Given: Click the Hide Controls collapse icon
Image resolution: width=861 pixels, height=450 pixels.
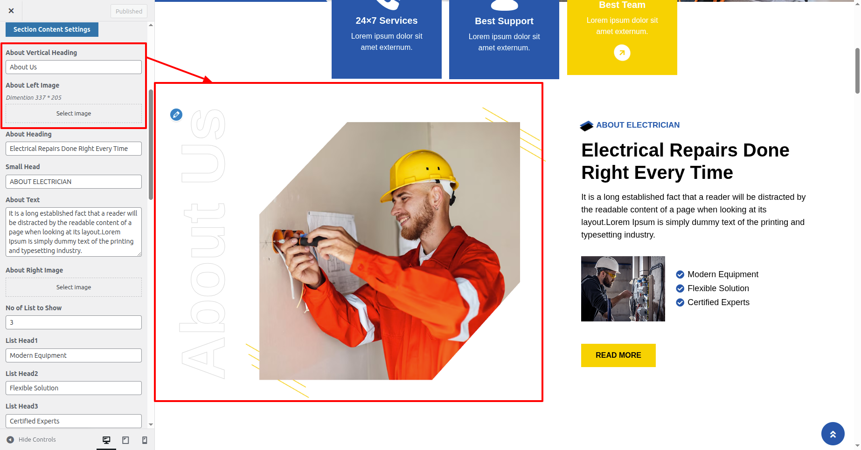Looking at the screenshot, I should click(10, 440).
